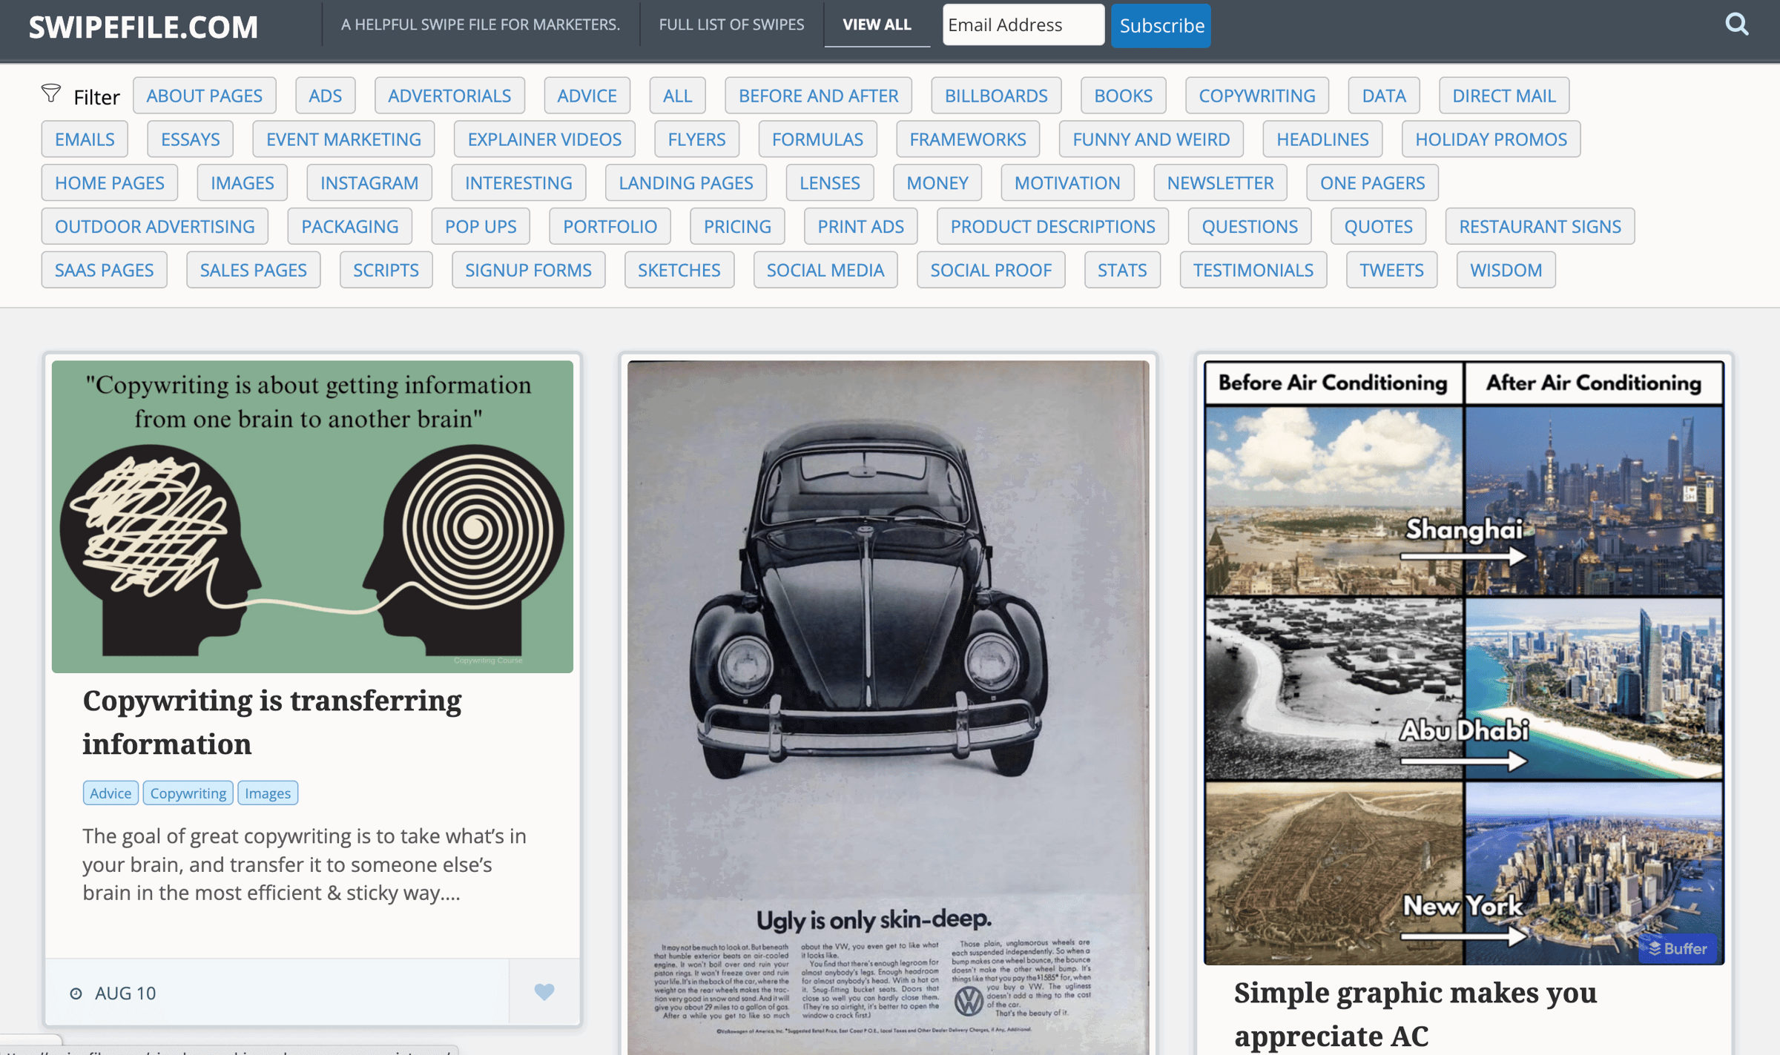
Task: Show Product Descriptions swipes
Action: pyautogui.click(x=1052, y=227)
